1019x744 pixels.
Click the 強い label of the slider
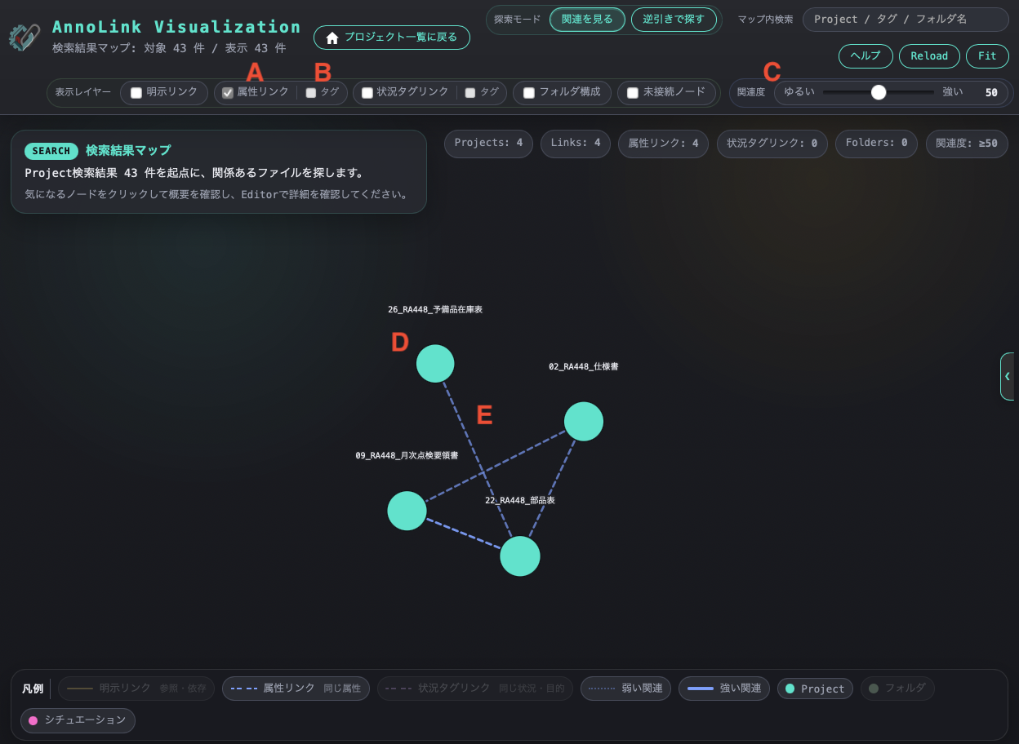tap(953, 92)
